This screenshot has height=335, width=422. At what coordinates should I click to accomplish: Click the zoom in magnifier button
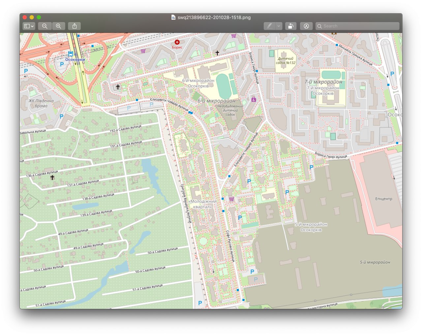[x=58, y=26]
